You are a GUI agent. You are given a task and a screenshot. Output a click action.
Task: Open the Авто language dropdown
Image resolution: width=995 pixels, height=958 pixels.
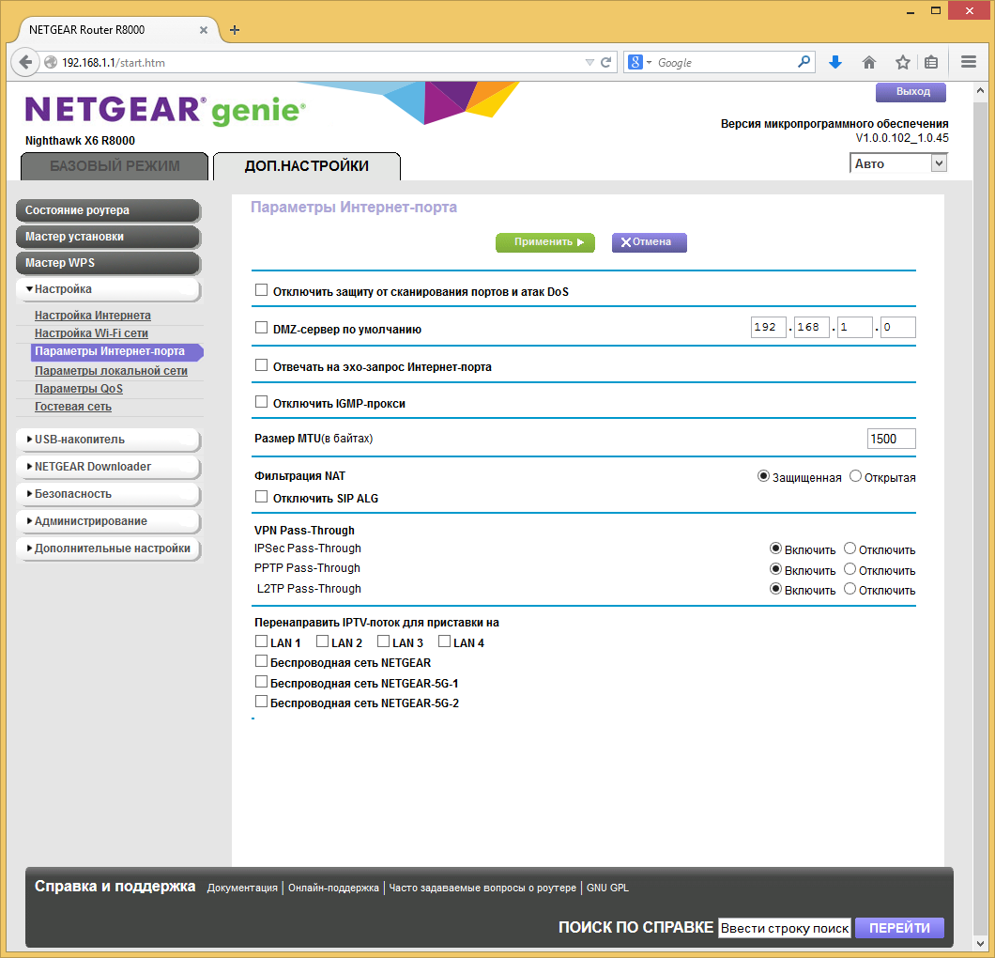coord(898,163)
